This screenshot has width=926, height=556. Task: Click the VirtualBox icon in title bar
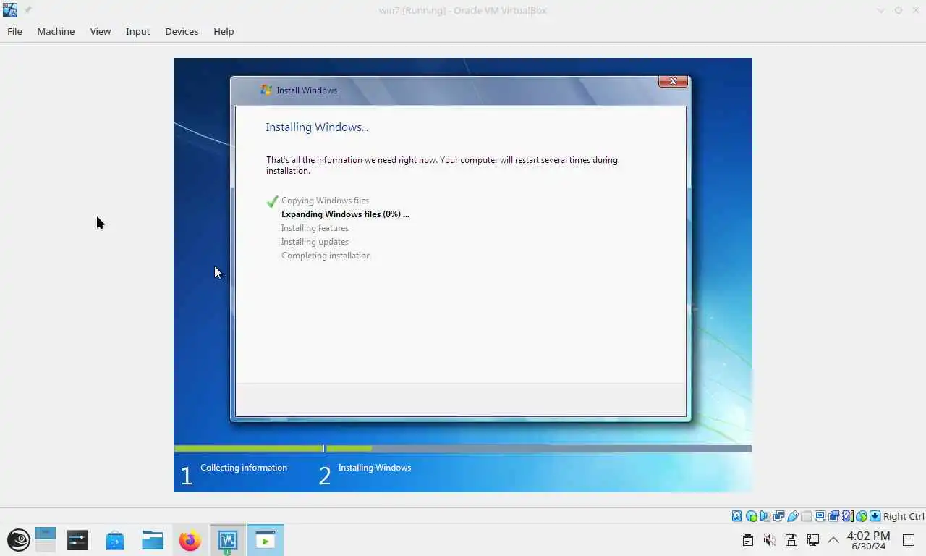(x=10, y=10)
